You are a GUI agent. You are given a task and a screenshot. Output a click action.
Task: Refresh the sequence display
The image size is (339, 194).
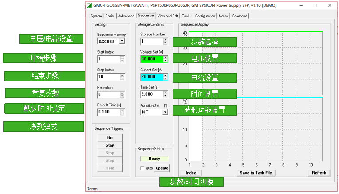tap(319, 173)
